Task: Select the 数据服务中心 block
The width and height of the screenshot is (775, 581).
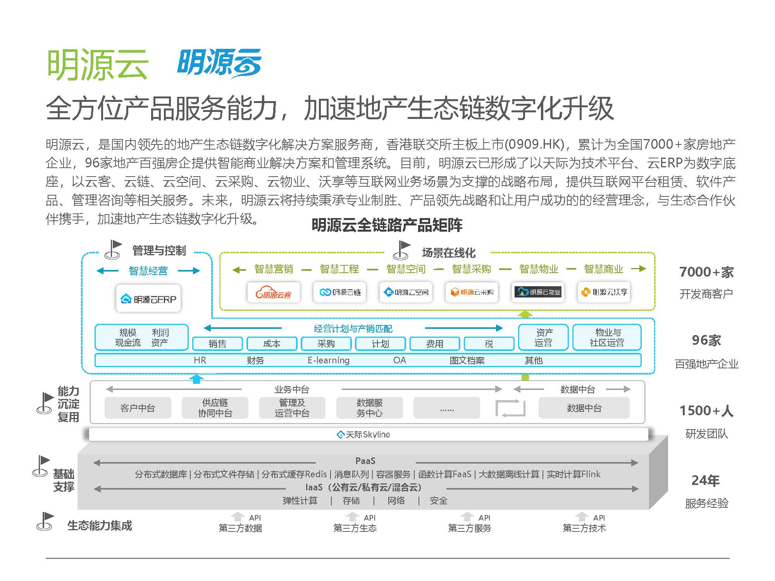Action: click(x=369, y=408)
